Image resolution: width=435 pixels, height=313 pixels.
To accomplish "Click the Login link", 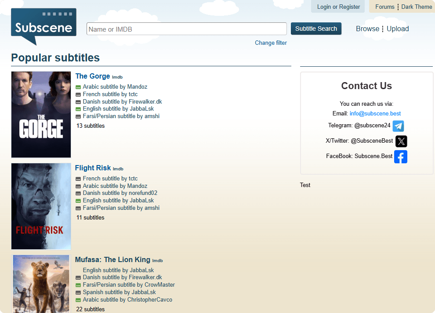I will 324,7.
